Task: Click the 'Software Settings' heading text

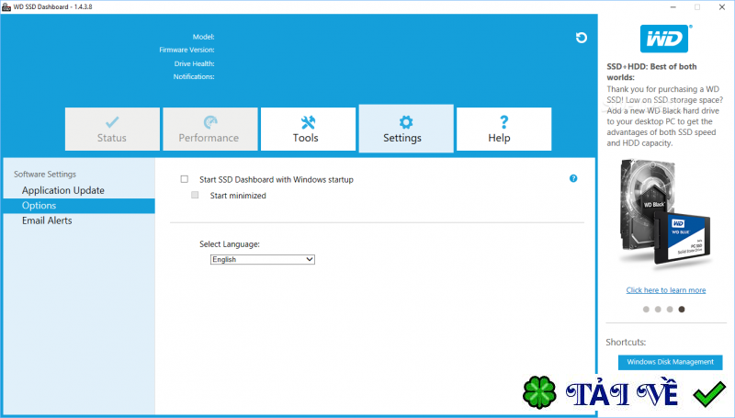Action: pyautogui.click(x=45, y=175)
